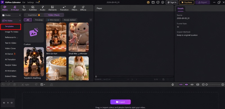Open the layout panel icon beside gift
The width and height of the screenshot is (225, 109).
pyautogui.click(x=153, y=2)
